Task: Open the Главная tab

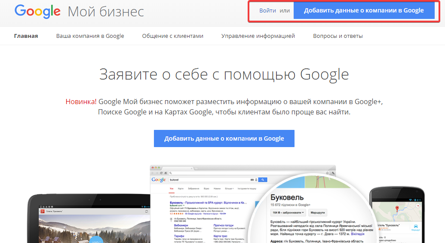Action: (26, 36)
